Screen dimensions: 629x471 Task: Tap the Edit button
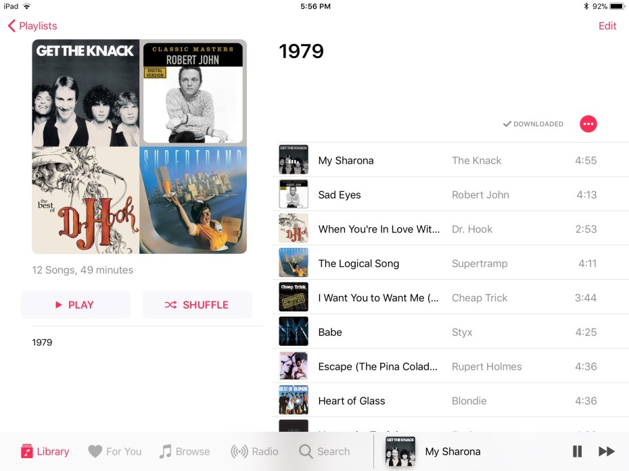607,26
